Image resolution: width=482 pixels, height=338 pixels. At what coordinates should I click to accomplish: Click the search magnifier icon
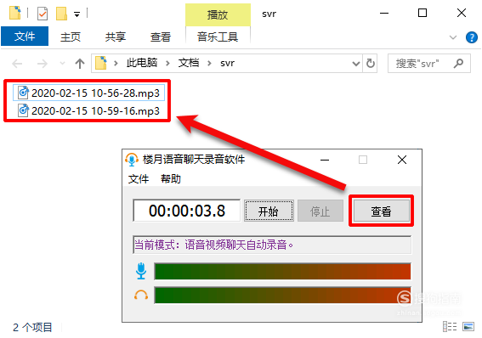(459, 64)
